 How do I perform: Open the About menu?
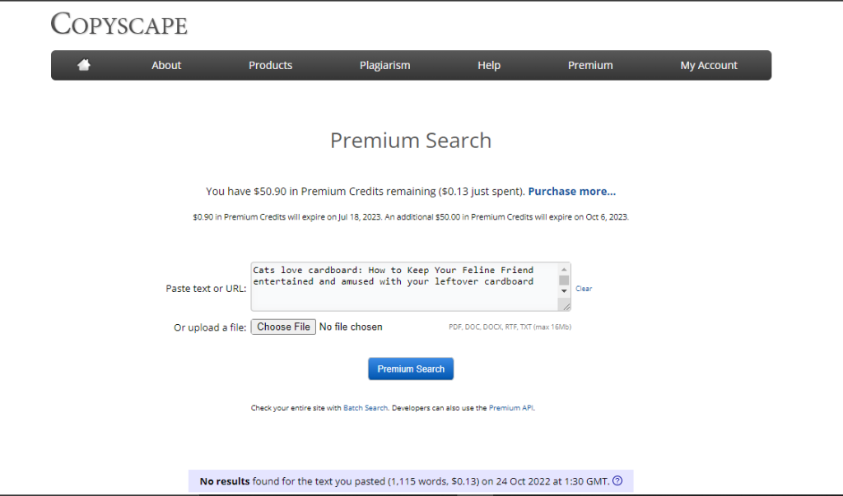pyautogui.click(x=166, y=65)
